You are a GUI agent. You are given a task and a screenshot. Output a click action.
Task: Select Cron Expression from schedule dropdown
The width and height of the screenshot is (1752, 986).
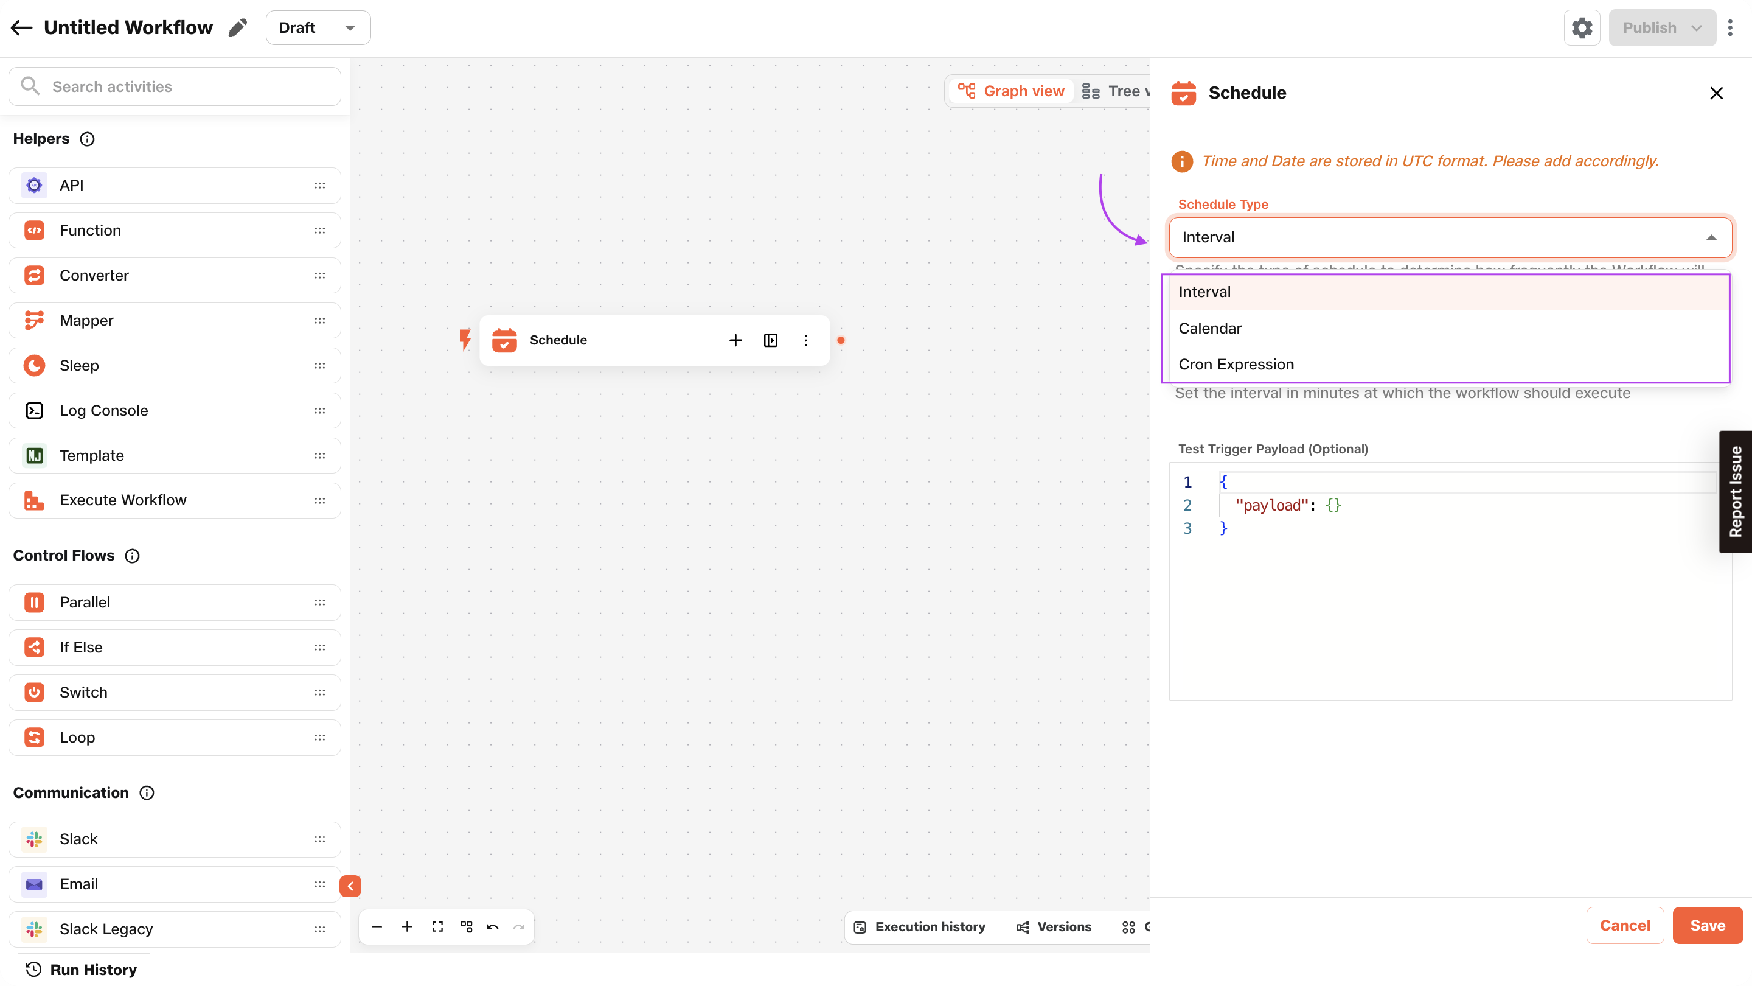coord(1236,363)
